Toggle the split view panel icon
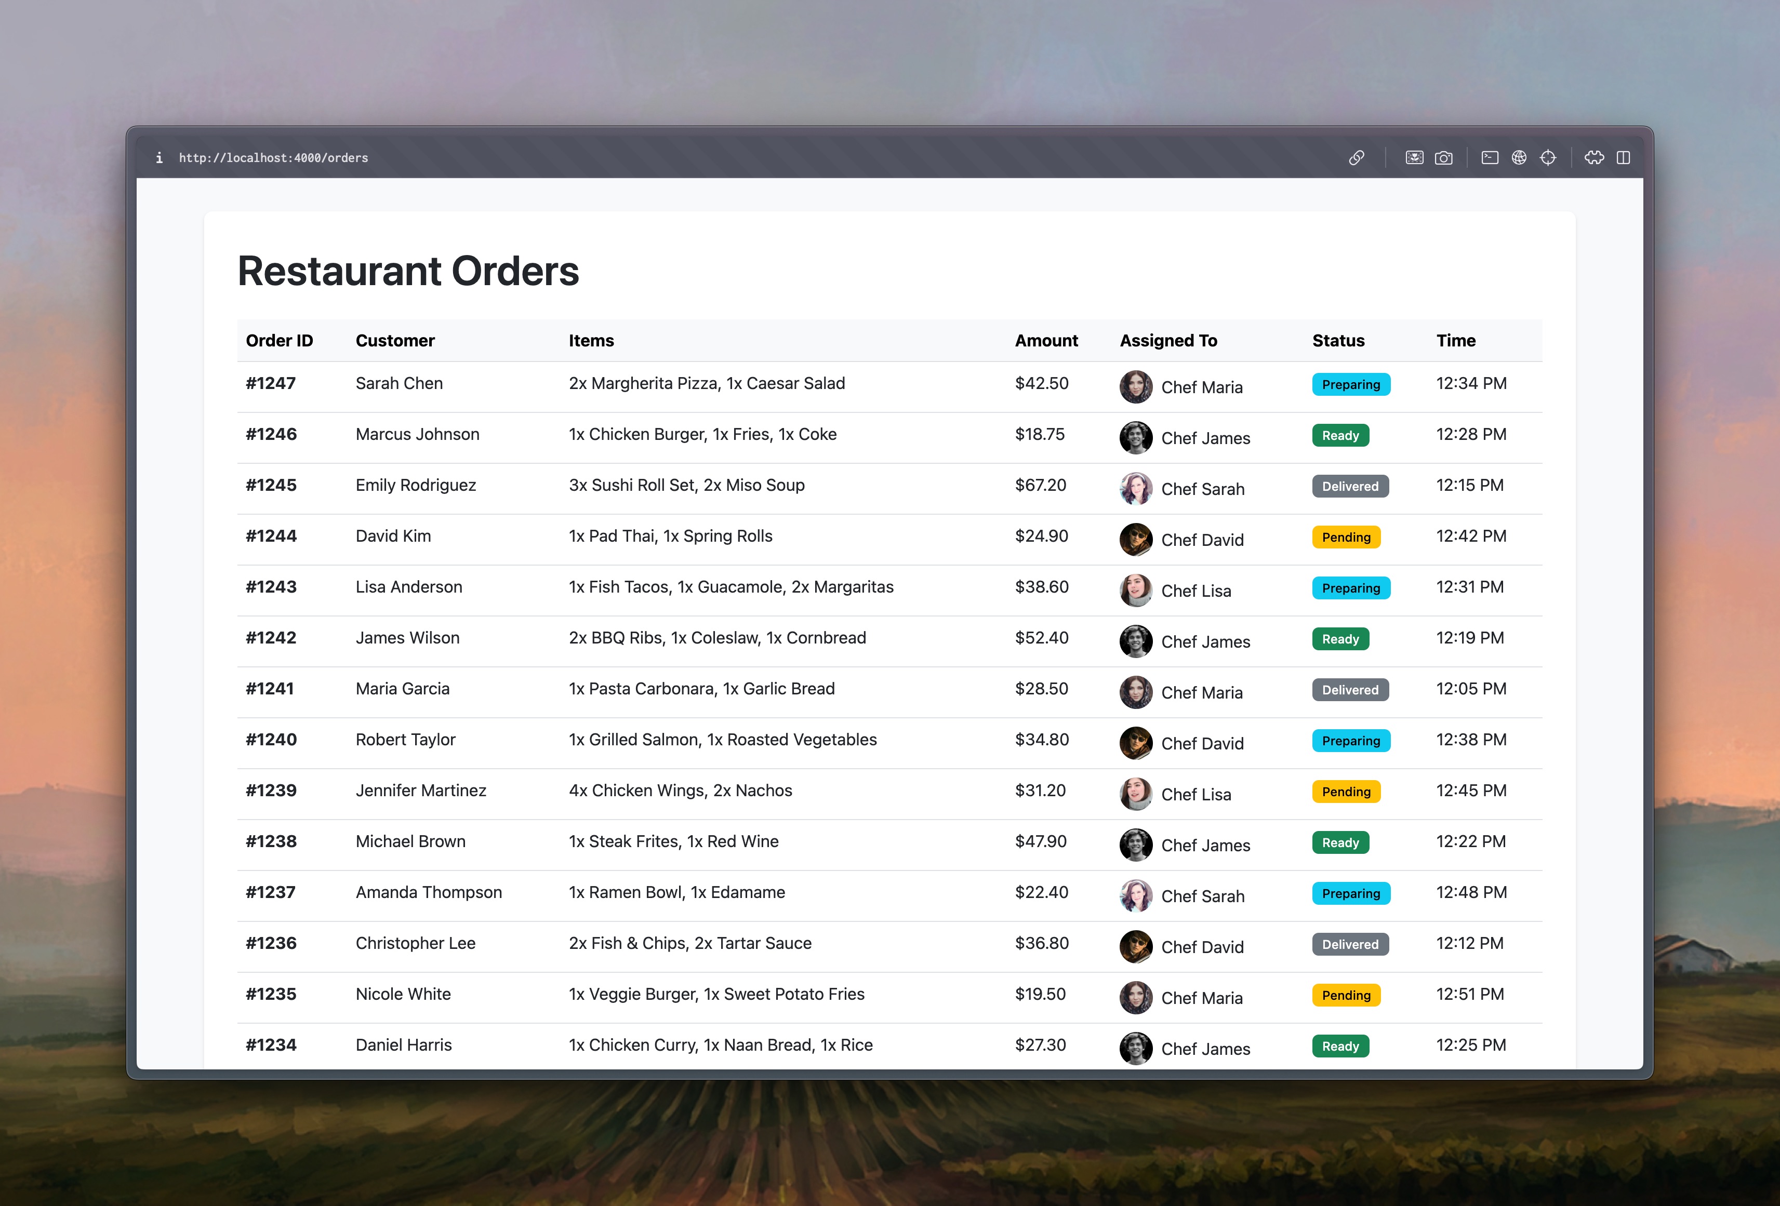 click(x=1624, y=158)
